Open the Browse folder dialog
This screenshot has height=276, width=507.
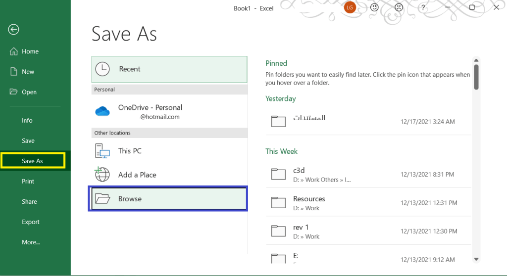tap(169, 199)
